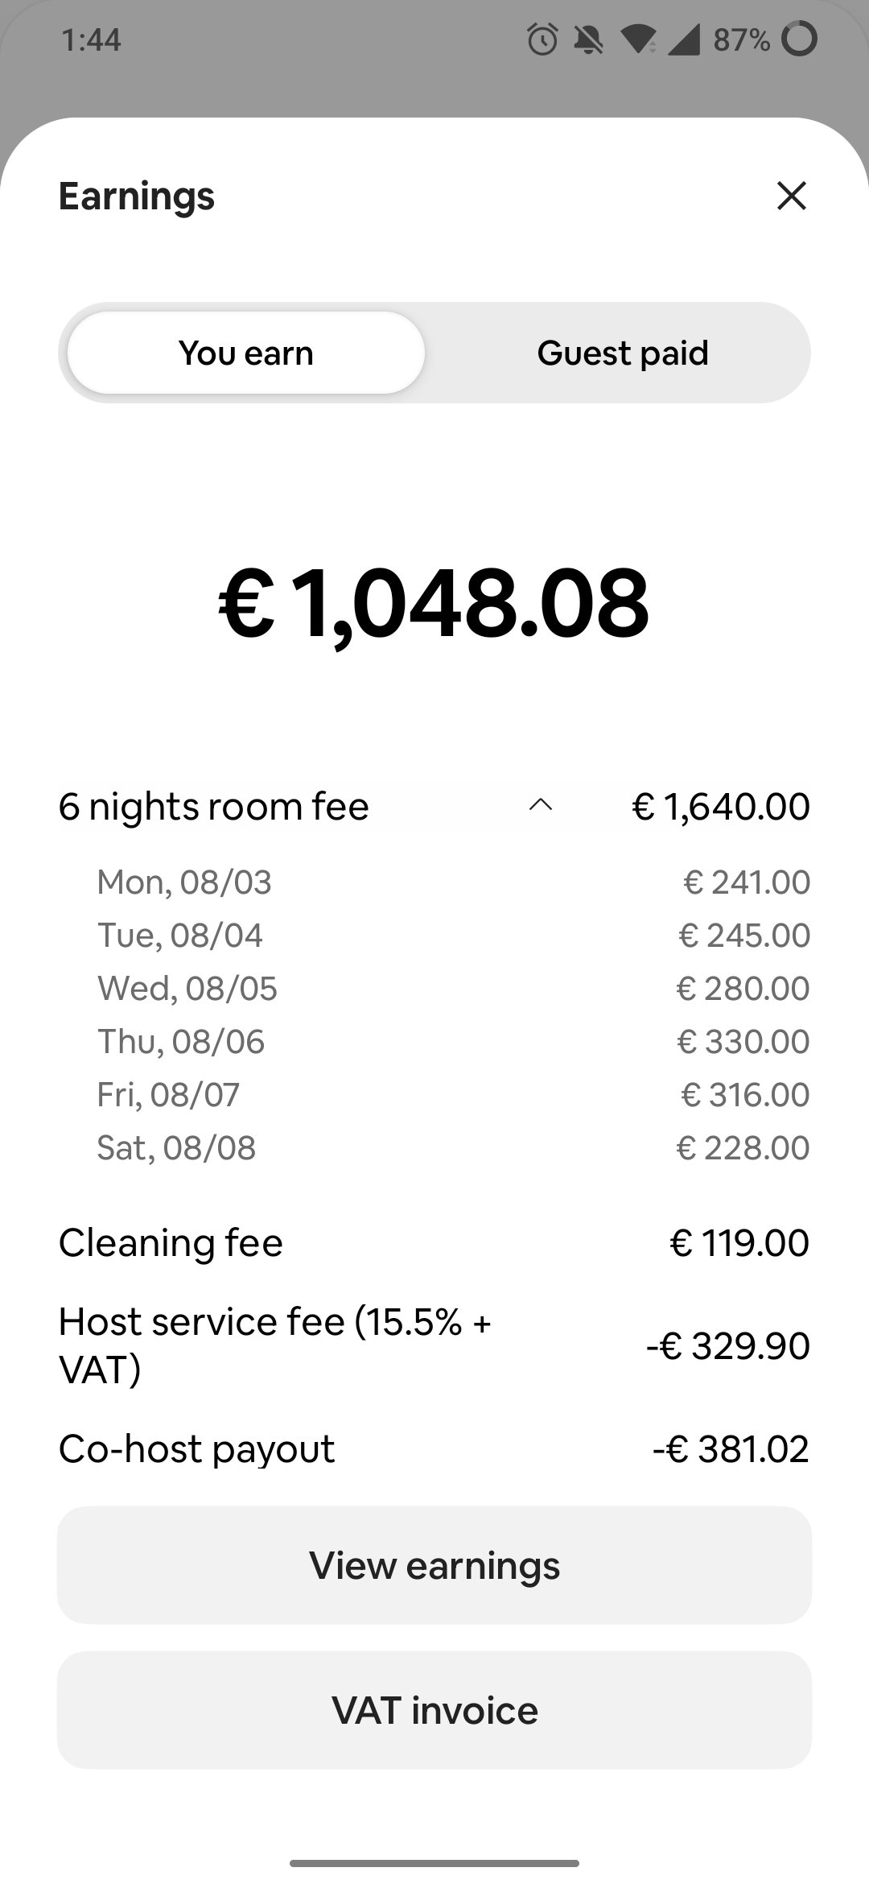
Task: Tap the muted notifications bell icon
Action: point(588,39)
